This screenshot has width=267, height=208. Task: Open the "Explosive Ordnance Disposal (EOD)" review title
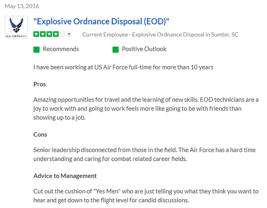click(101, 22)
